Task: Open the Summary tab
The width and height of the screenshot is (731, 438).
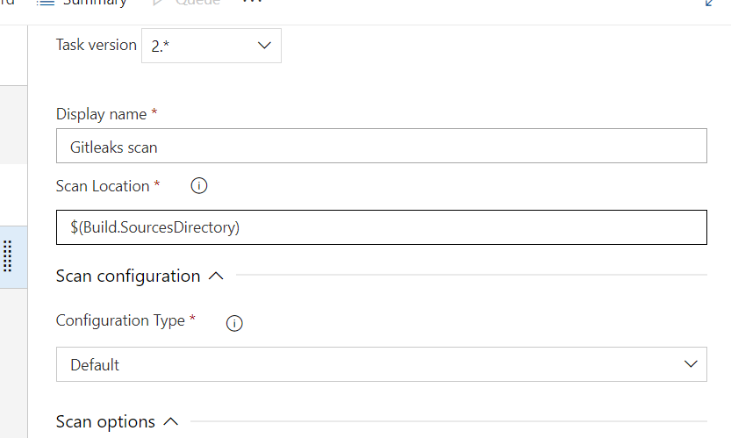Action: click(82, 3)
